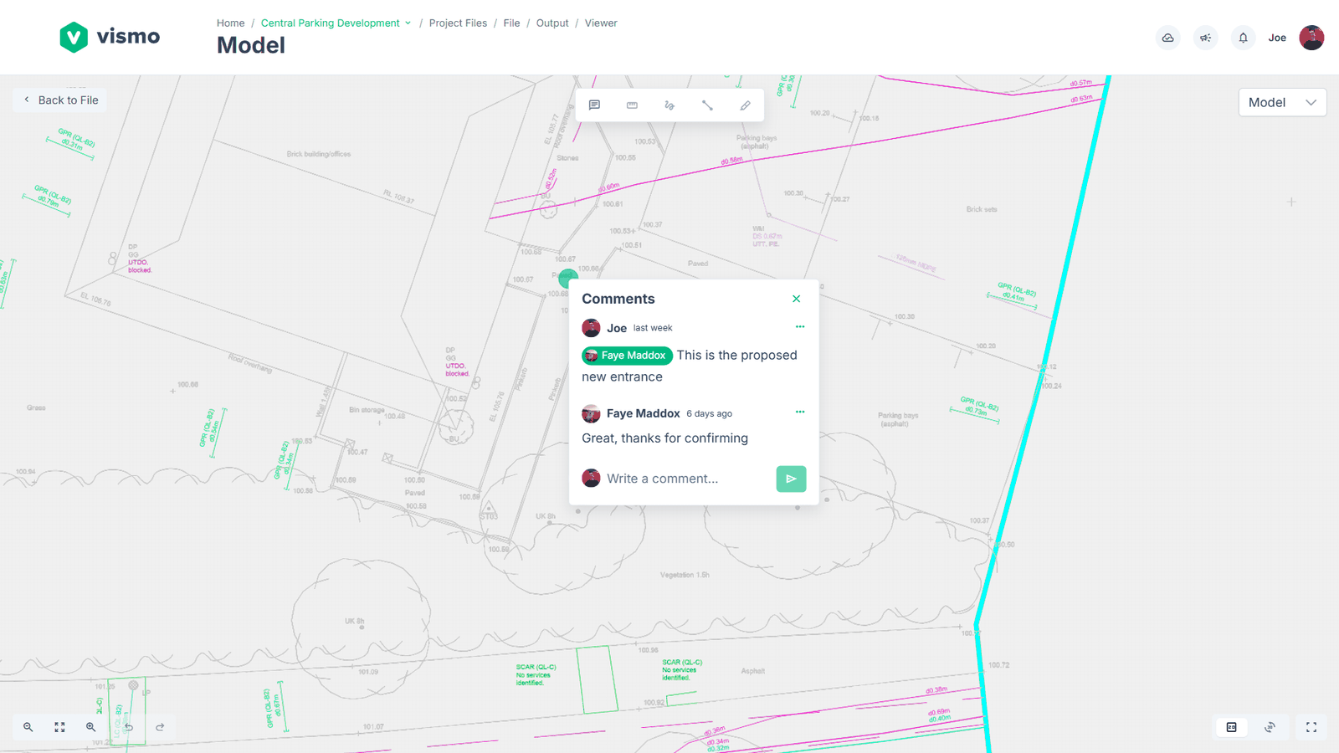Screen dimensions: 1339x753
Task: Click 'Great, thanks for confirming' comment text
Action: (x=665, y=438)
